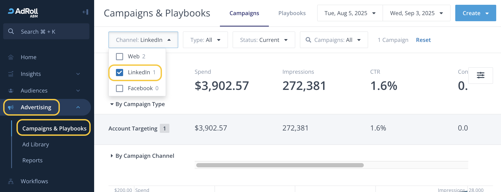Expand the Audiences menu chevron
501x192 pixels.
pos(78,90)
